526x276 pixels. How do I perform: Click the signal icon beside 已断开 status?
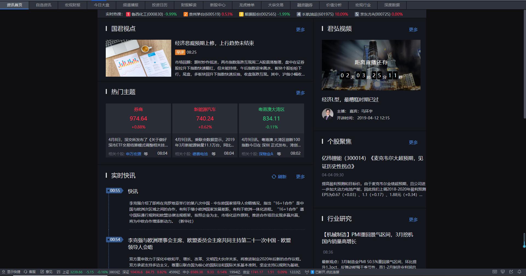tap(307, 272)
